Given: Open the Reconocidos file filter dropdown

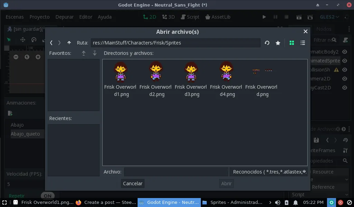Looking at the screenshot, I should (269, 172).
